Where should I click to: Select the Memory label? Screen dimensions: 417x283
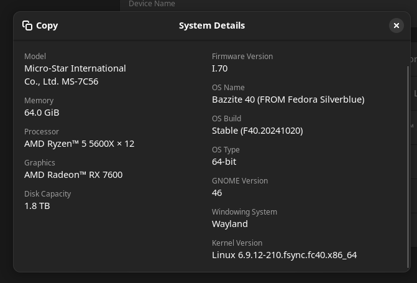(39, 101)
